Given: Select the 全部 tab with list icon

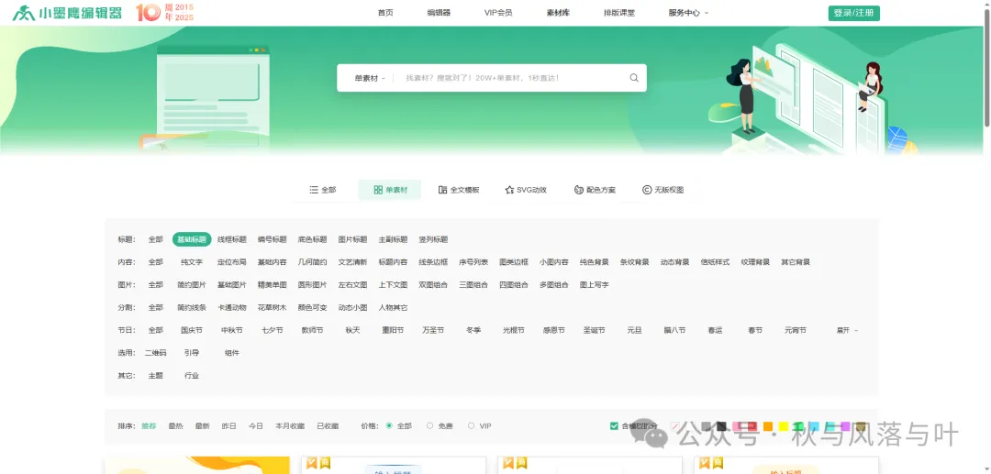Looking at the screenshot, I should pos(322,190).
